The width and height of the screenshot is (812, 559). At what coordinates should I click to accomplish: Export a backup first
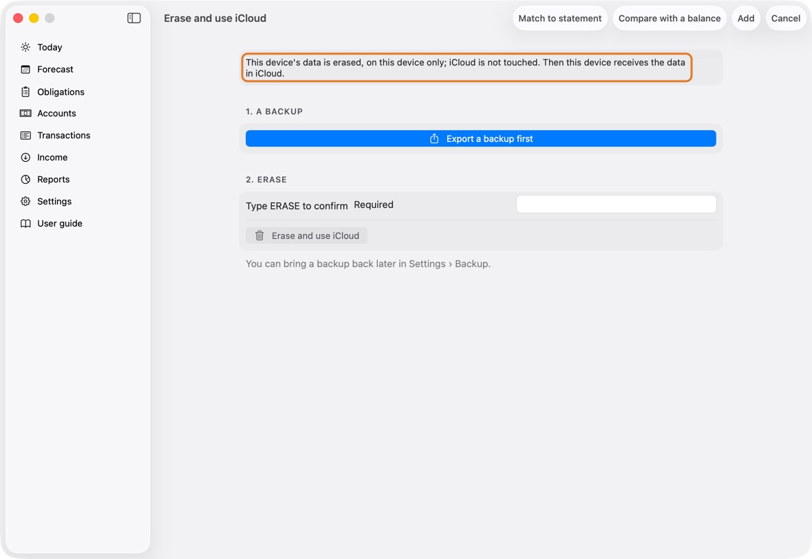click(480, 138)
